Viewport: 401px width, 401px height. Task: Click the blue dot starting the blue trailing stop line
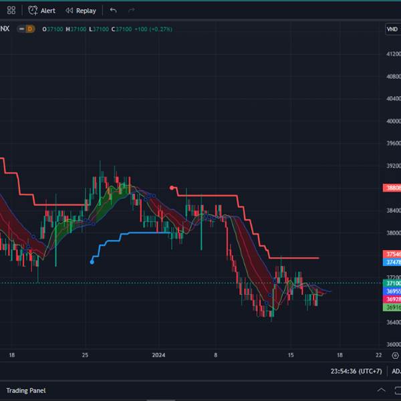(92, 262)
